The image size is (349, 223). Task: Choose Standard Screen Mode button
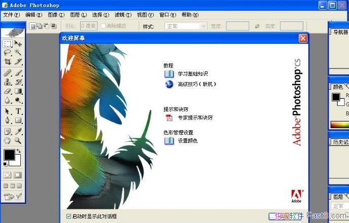click(6, 185)
